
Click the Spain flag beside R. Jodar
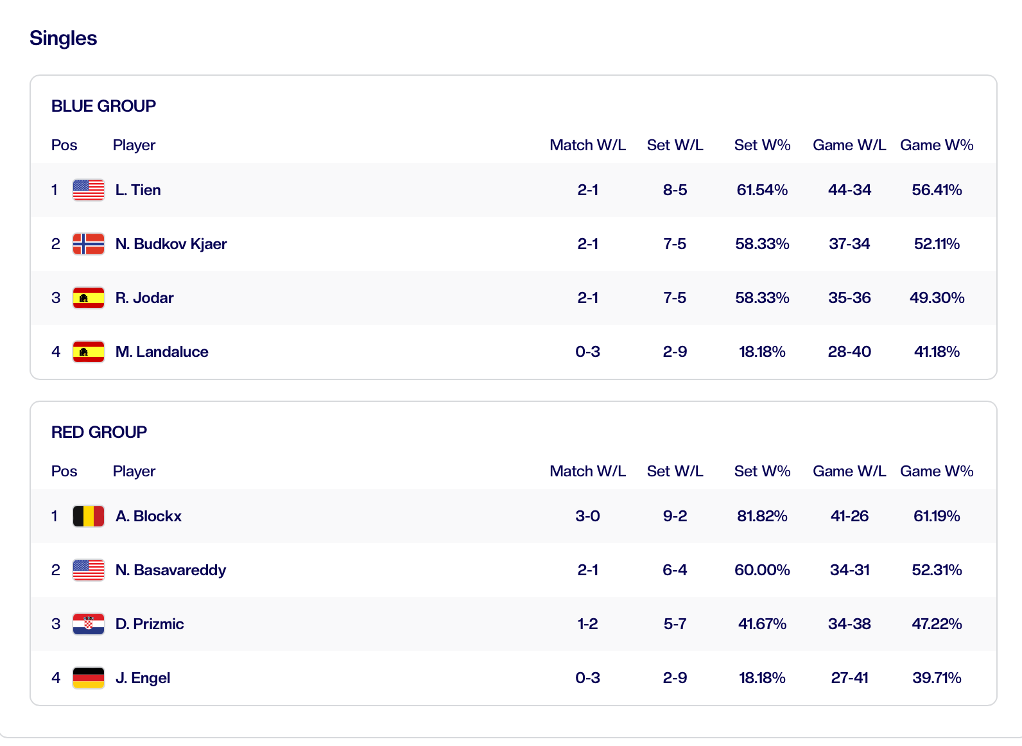point(89,298)
